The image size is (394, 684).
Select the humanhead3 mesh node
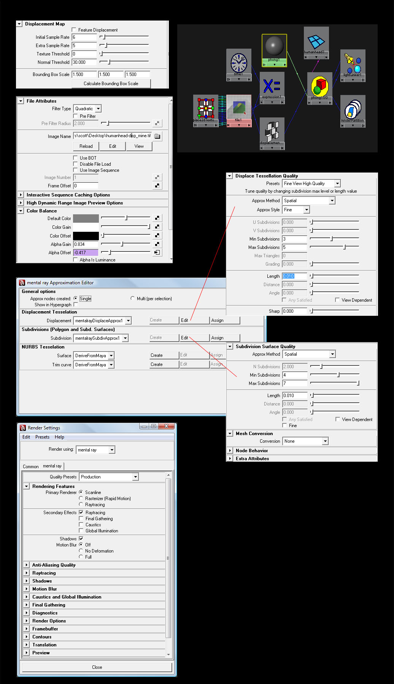[x=316, y=43]
